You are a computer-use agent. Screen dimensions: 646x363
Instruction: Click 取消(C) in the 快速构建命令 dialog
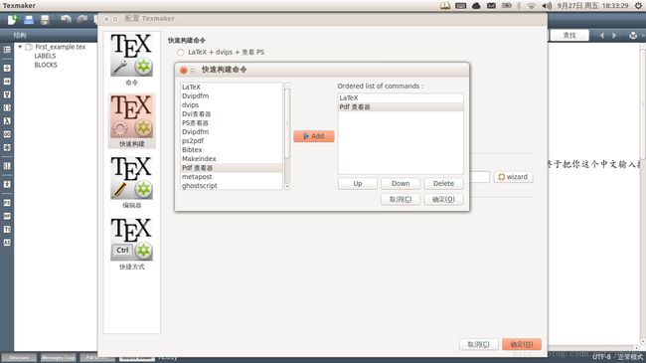(x=401, y=199)
